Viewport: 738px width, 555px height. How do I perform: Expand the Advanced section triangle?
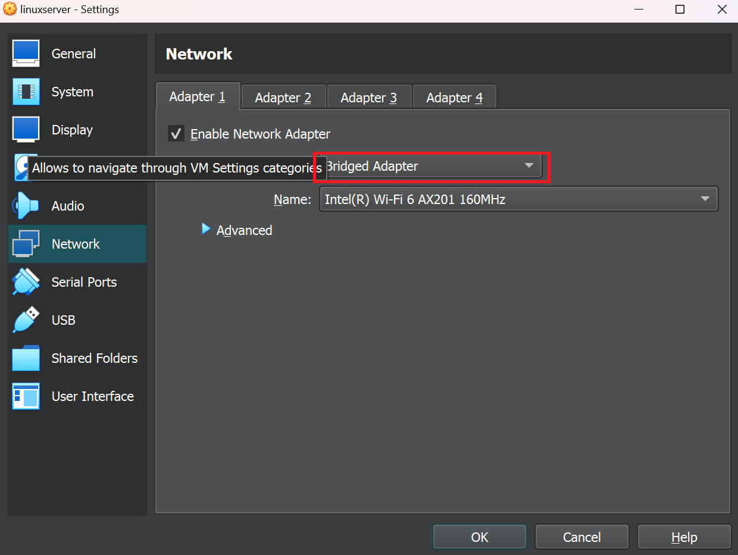(x=206, y=229)
